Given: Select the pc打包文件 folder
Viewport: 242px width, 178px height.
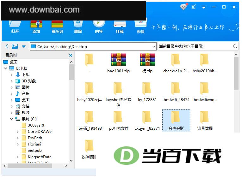Looking at the screenshot, I should tap(119, 121).
